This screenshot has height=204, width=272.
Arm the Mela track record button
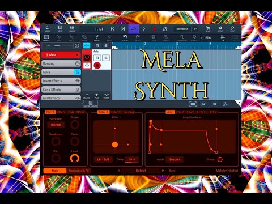(x=97, y=65)
